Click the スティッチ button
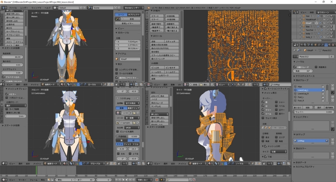 point(172,41)
